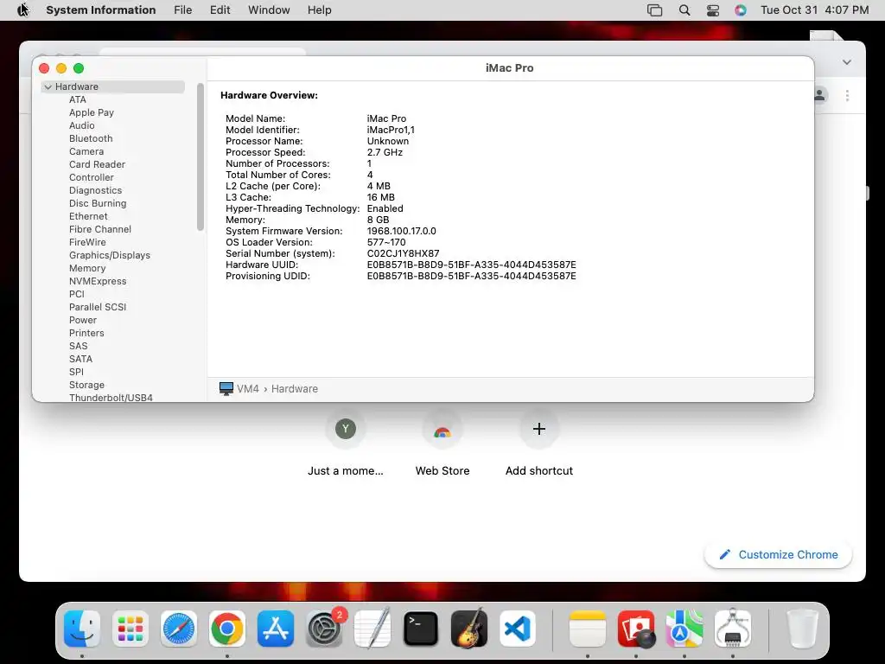Click Stage Manager windows icon in menu bar

(655, 10)
